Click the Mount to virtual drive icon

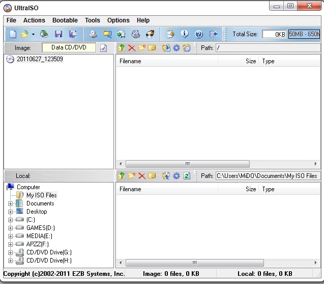pos(136,34)
